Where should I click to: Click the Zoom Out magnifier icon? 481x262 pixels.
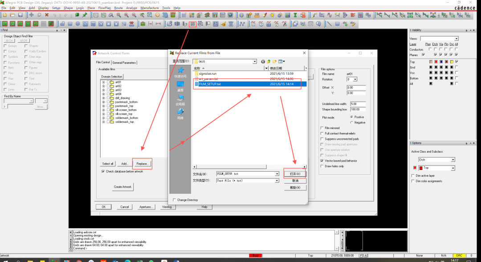tap(134, 15)
